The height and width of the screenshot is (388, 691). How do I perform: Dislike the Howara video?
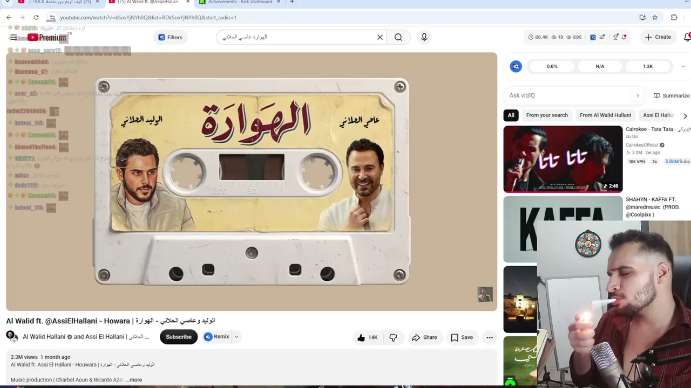pos(393,337)
